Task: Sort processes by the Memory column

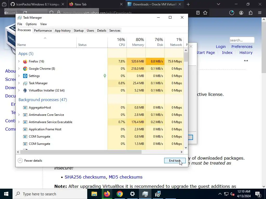Action: point(136,42)
